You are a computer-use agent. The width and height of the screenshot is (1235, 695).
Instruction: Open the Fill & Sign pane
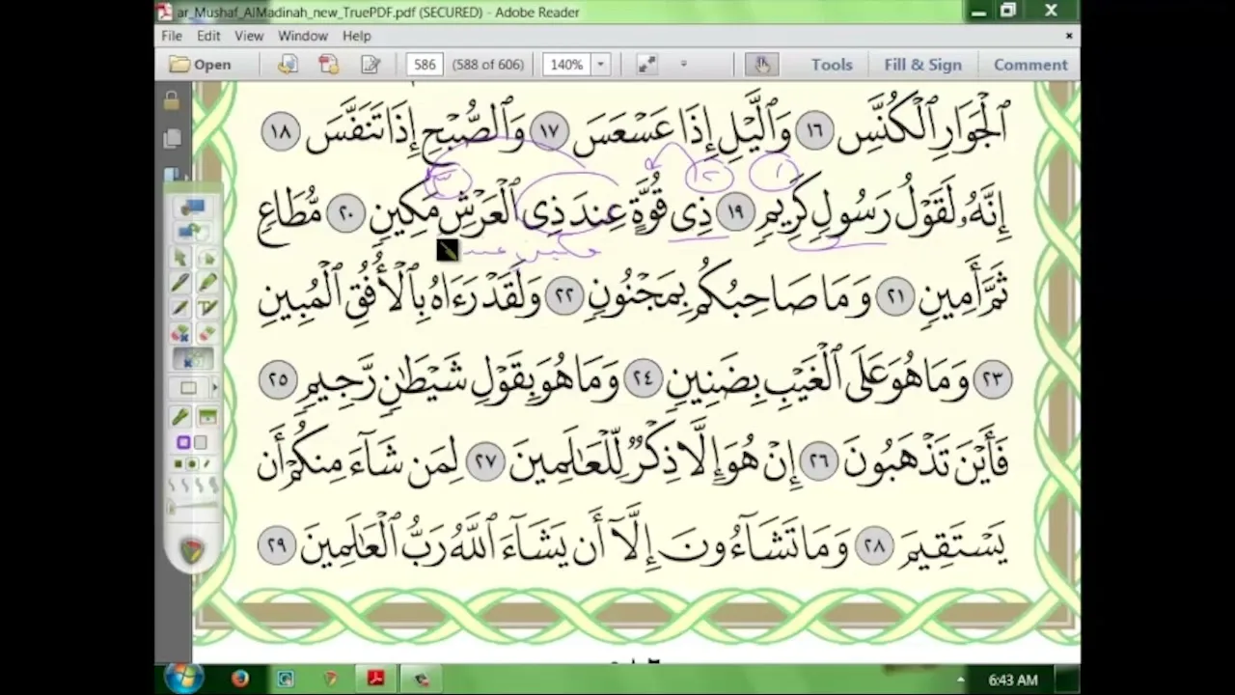pos(922,65)
